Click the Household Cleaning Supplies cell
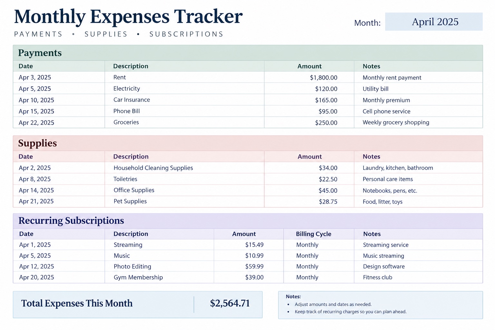This screenshot has width=495, height=330. pos(184,168)
